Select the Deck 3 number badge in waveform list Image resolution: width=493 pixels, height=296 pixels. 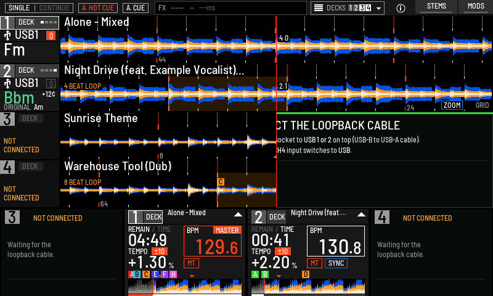coord(7,119)
